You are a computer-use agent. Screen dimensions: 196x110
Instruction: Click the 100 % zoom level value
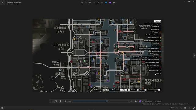point(172,108)
